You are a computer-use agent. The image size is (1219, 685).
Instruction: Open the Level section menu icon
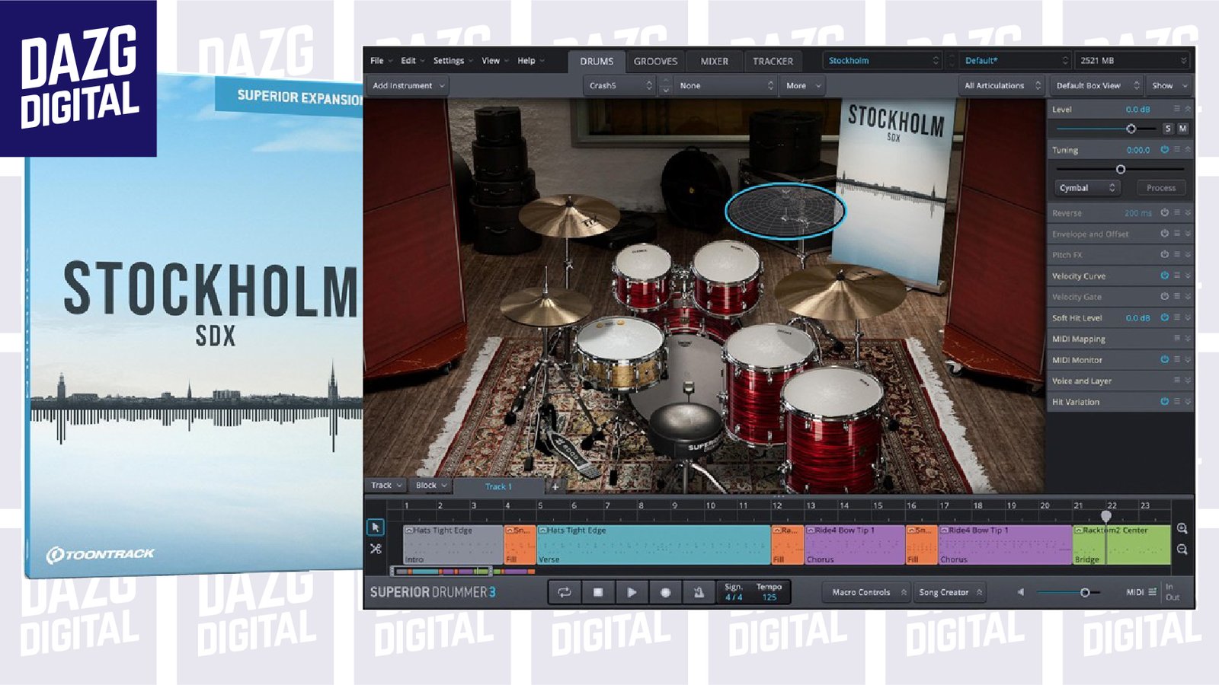point(1176,109)
